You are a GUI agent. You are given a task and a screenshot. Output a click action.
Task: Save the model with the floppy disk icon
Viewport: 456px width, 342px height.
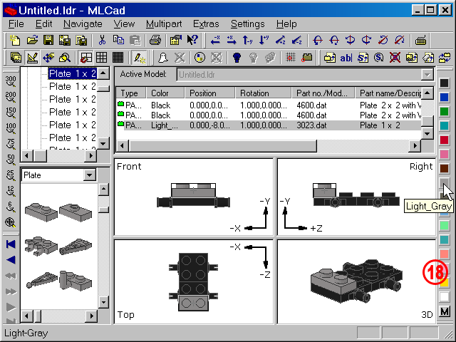coord(48,40)
